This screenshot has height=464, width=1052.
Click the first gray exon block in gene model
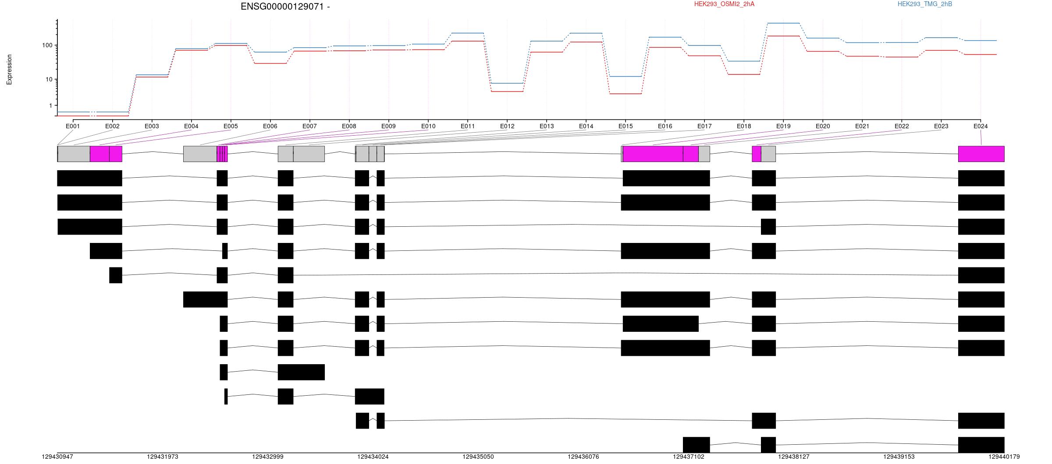(x=74, y=154)
